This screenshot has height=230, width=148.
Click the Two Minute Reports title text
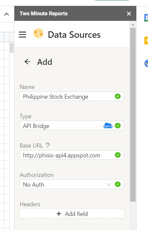[44, 13]
